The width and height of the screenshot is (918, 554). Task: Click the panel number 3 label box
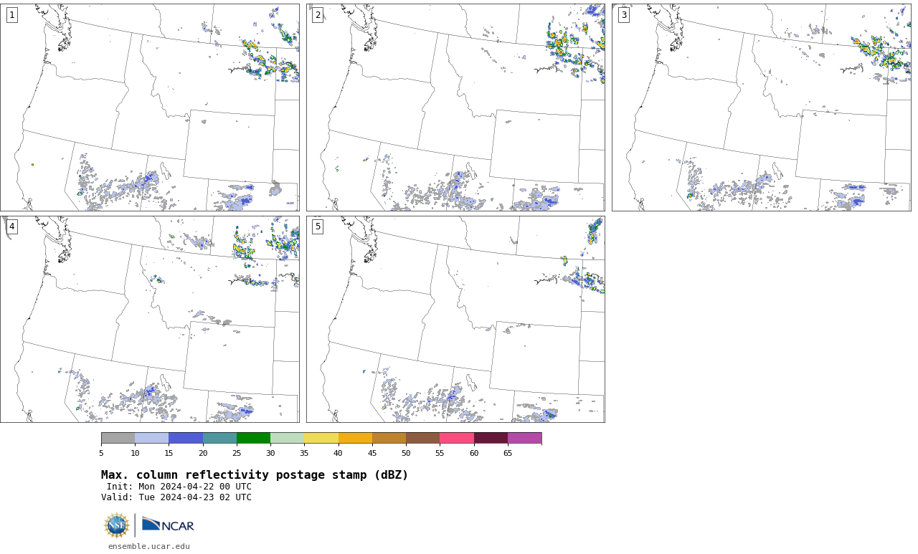pyautogui.click(x=624, y=15)
